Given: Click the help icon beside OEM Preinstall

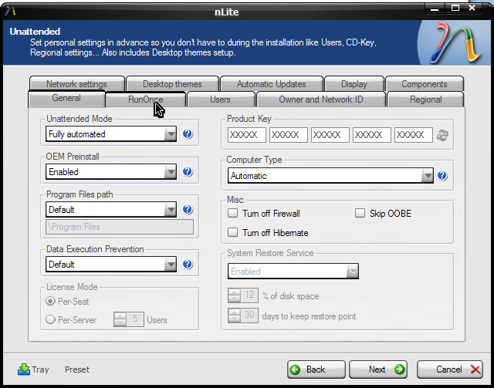Looking at the screenshot, I should tap(188, 172).
